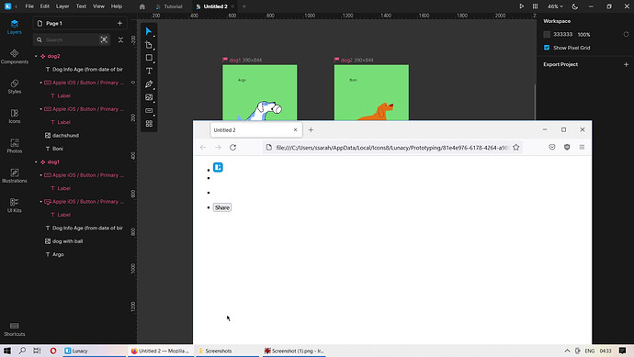The width and height of the screenshot is (634, 357).
Task: Collapse the dog1 artboard layer group
Action: [x=36, y=162]
